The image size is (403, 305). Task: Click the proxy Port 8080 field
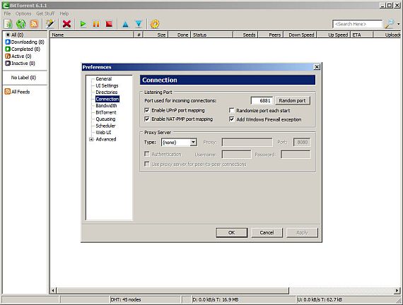pyautogui.click(x=302, y=142)
